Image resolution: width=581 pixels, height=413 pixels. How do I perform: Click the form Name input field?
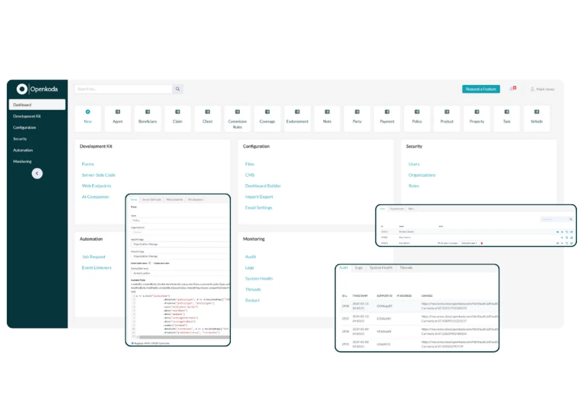pyautogui.click(x=180, y=220)
